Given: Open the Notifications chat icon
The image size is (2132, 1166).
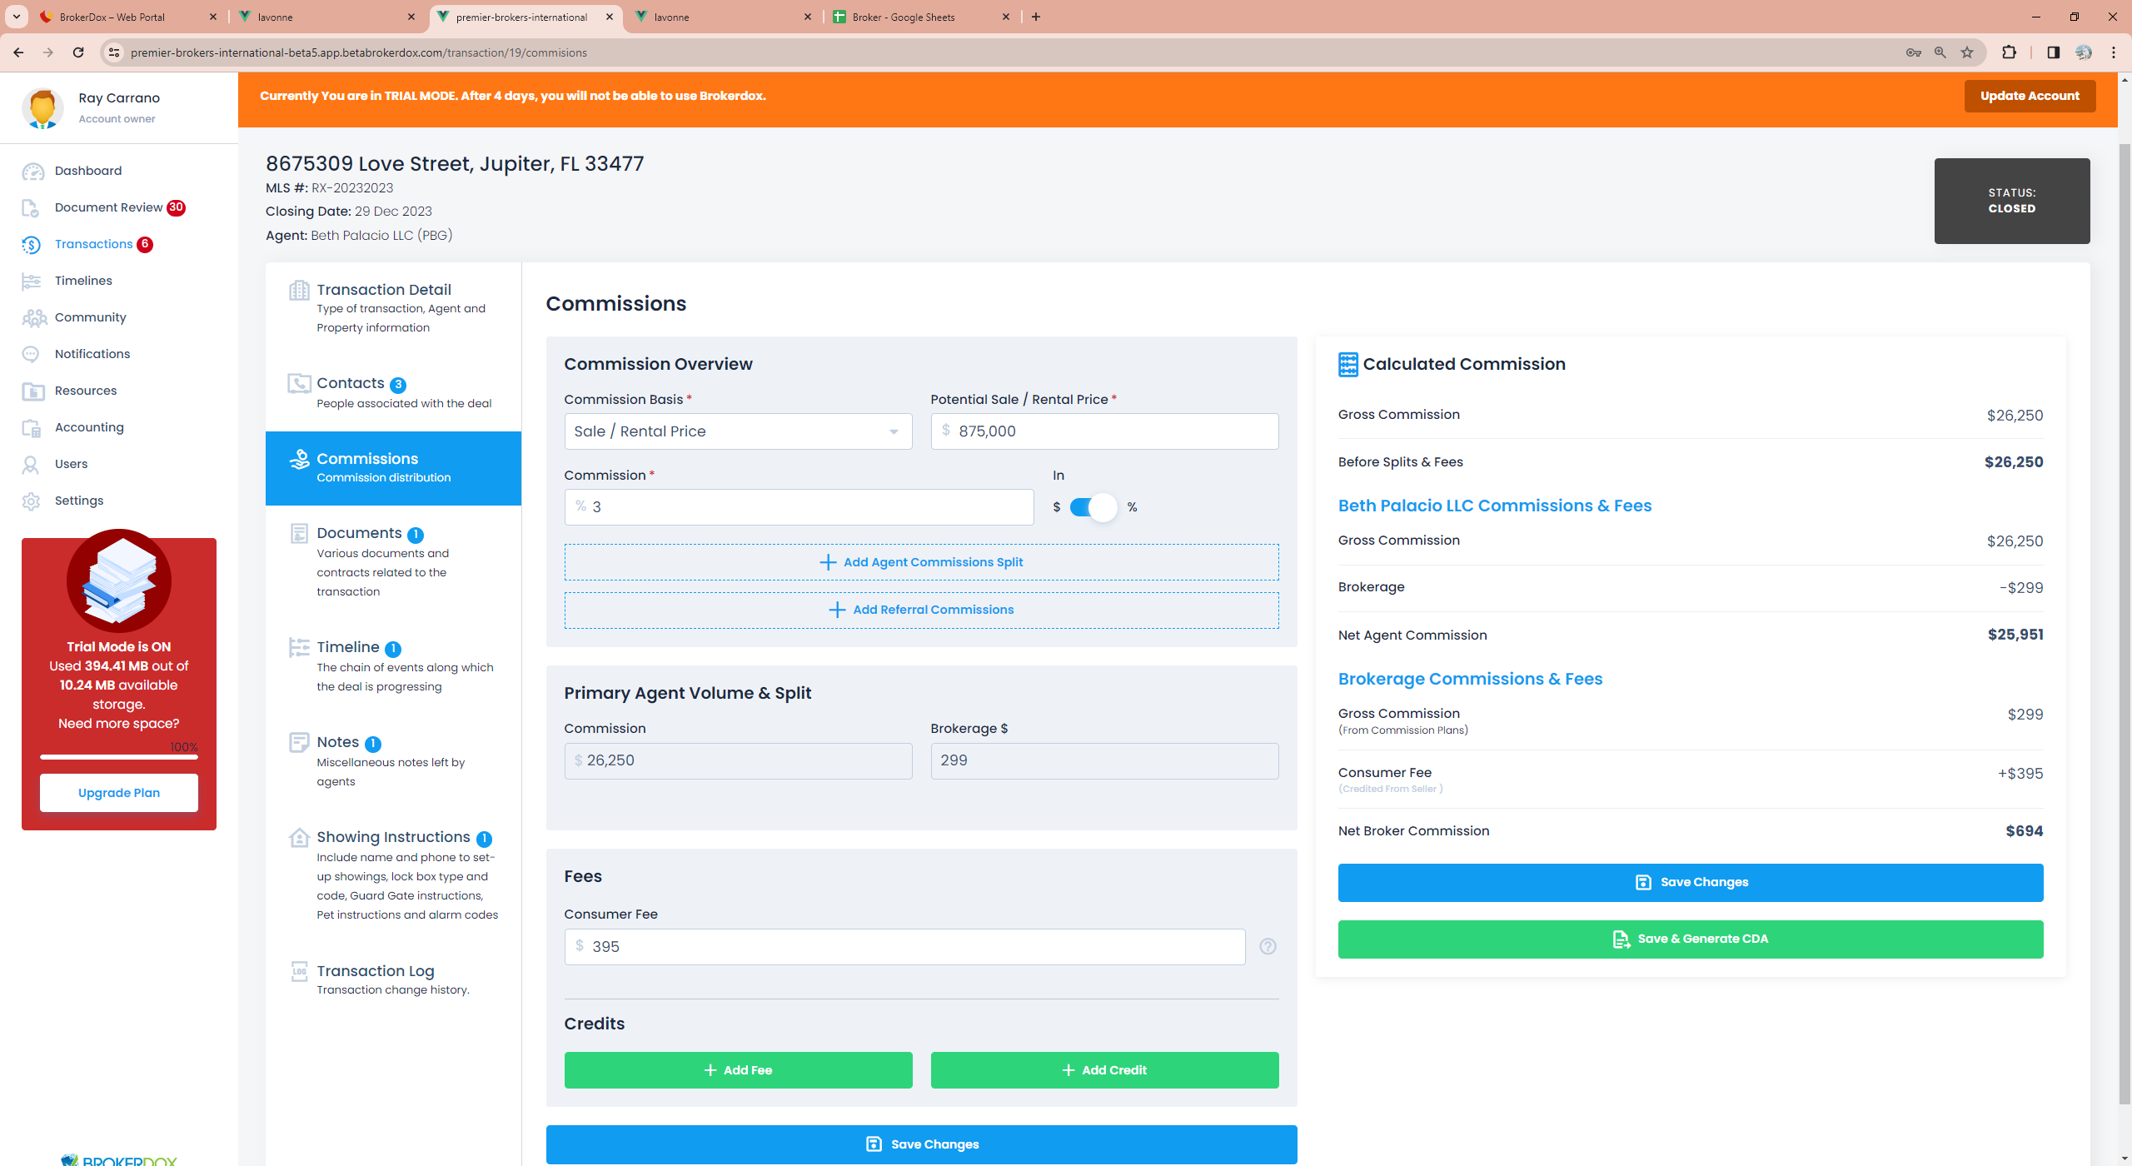Looking at the screenshot, I should tap(31, 354).
